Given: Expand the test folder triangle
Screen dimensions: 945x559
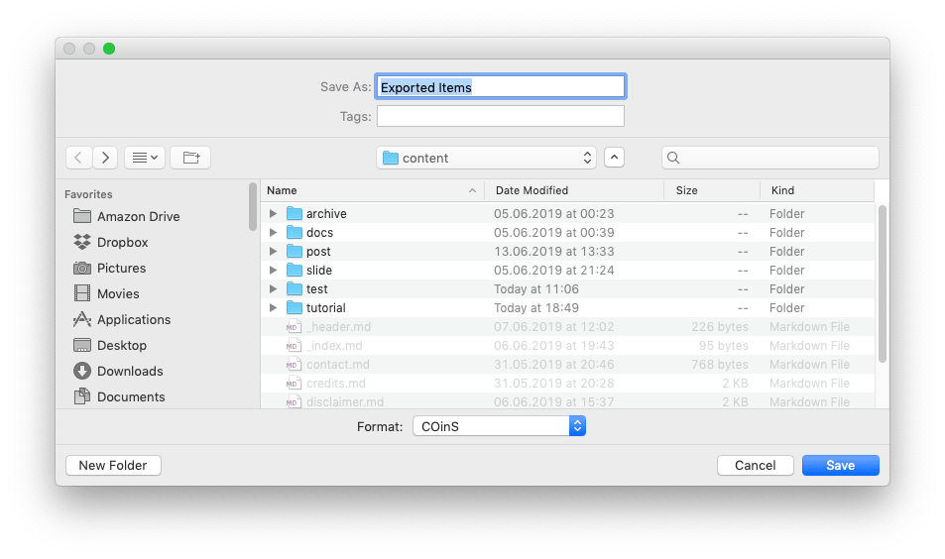Looking at the screenshot, I should 273,289.
